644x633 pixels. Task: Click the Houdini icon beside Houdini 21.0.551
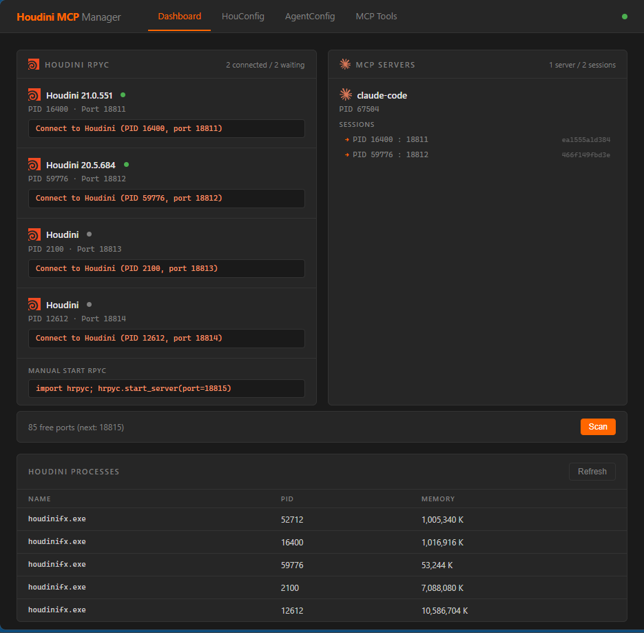click(x=34, y=95)
